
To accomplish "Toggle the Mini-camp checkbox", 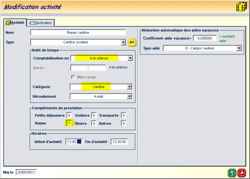I will coord(74,77).
